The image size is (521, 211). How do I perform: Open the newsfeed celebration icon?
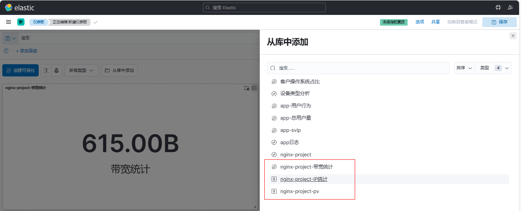510,7
